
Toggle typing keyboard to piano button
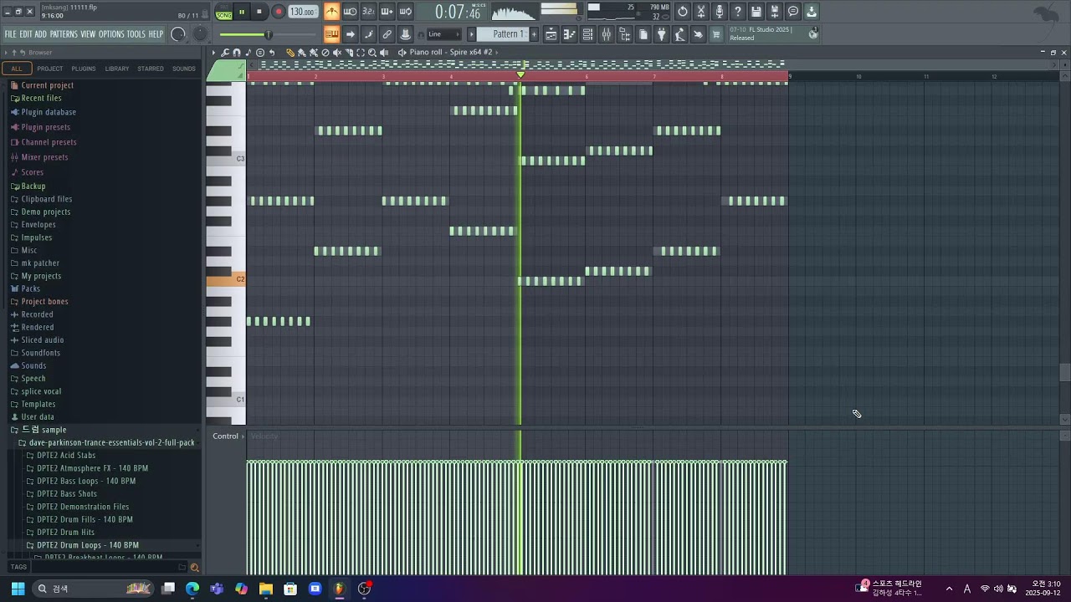coord(332,34)
